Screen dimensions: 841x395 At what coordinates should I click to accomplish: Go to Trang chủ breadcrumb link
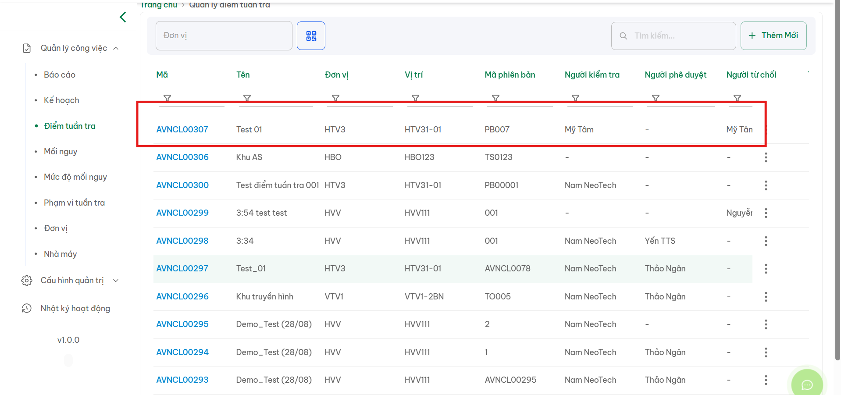pos(159,5)
